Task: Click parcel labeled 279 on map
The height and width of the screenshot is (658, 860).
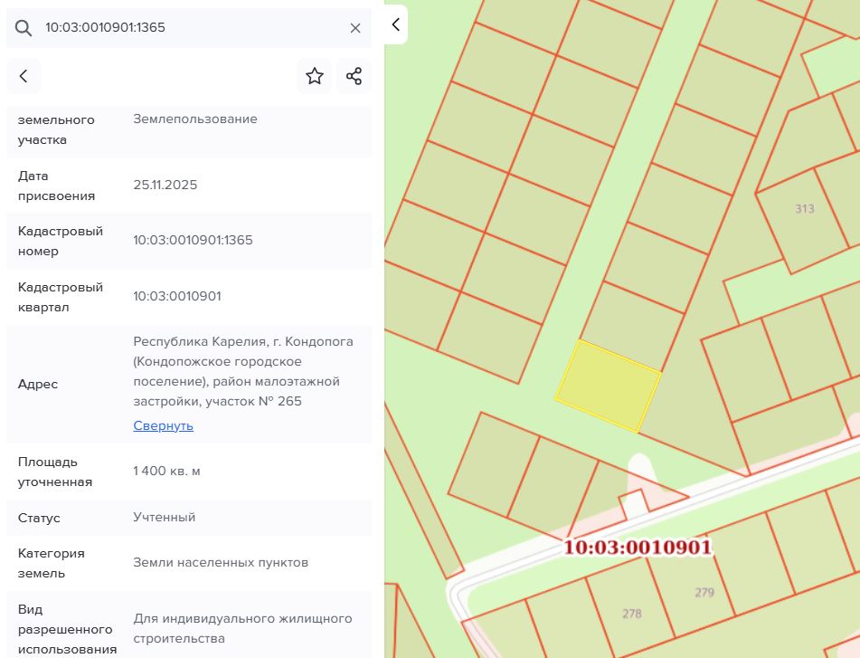Action: pyautogui.click(x=704, y=593)
